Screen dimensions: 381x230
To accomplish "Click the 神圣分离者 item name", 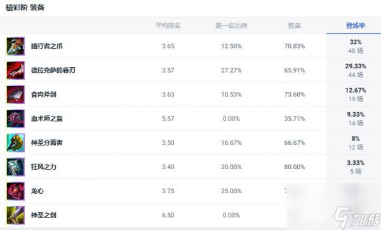I will click(x=47, y=143).
